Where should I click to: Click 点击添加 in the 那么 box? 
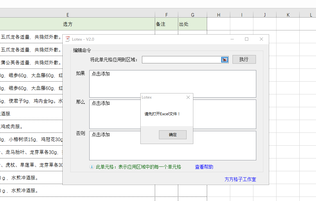coord(101,103)
